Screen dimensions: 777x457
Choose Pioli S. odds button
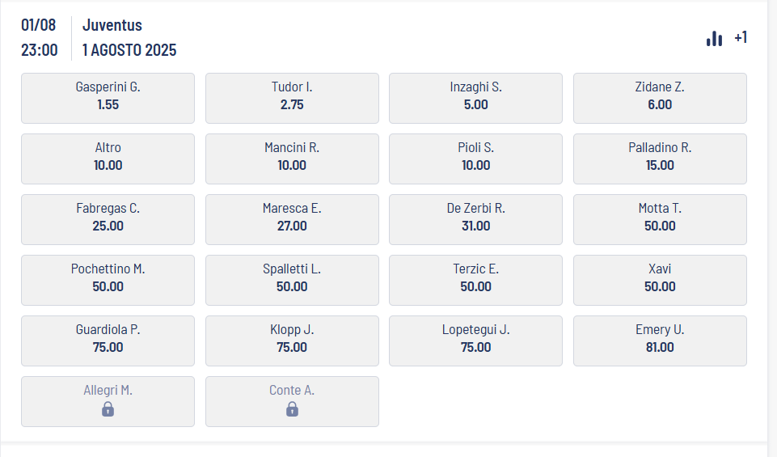pos(475,159)
